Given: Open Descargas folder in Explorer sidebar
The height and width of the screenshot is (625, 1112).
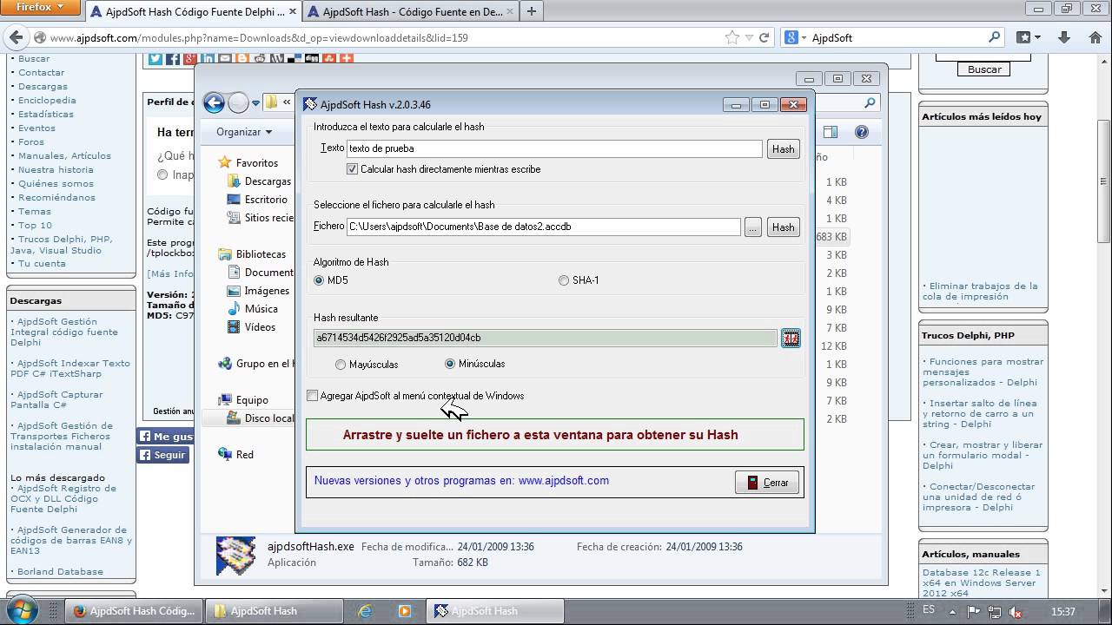Looking at the screenshot, I should click(x=268, y=181).
